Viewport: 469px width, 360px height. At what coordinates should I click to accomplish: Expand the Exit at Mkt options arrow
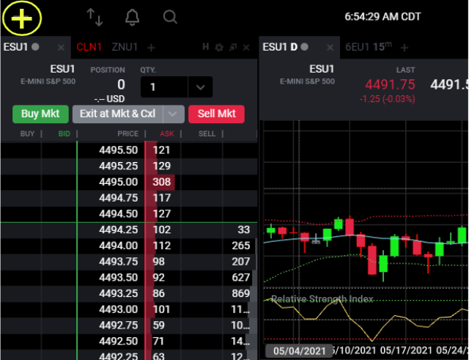[x=173, y=114]
